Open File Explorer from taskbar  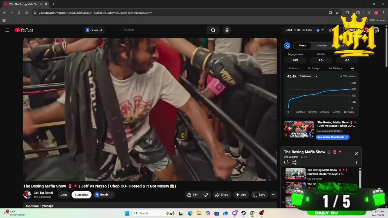coord(199,213)
